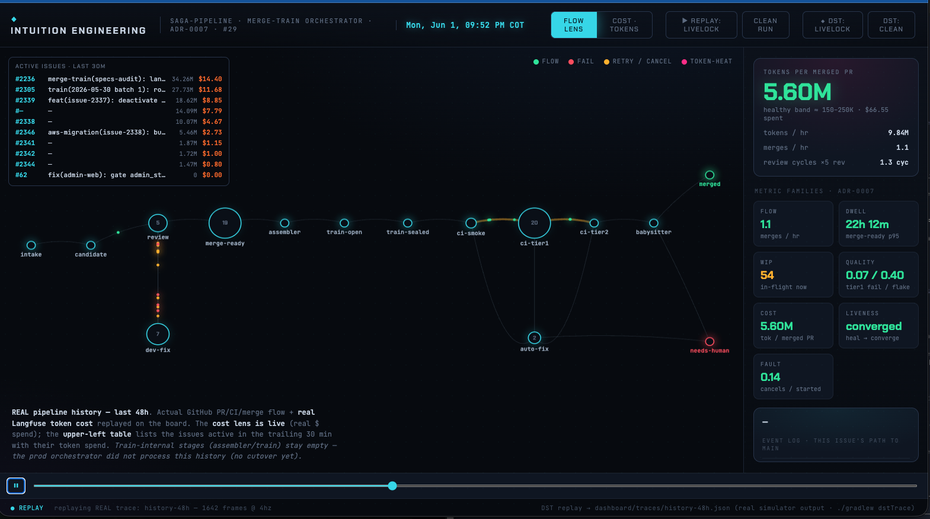
Task: Click the review cycles 1.3 cyc value
Action: coord(894,162)
